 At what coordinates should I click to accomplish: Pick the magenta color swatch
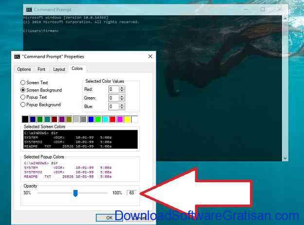[x=120, y=119]
